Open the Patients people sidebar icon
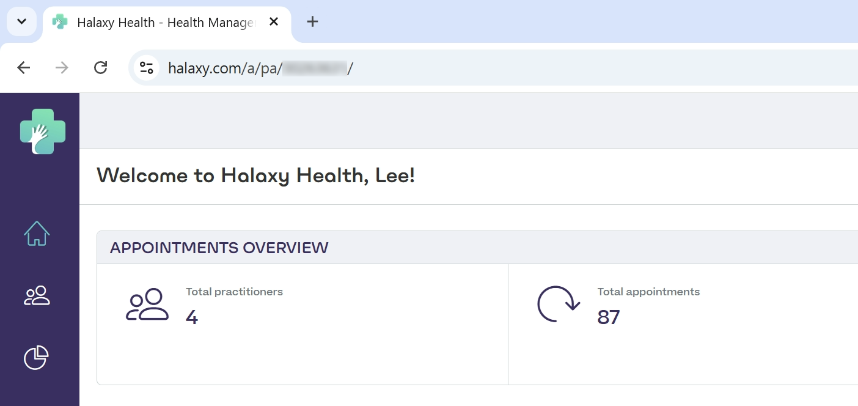Image resolution: width=858 pixels, height=406 pixels. [x=37, y=296]
